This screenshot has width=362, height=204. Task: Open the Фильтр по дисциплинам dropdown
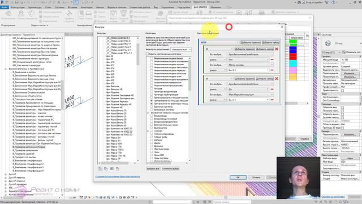(181, 49)
